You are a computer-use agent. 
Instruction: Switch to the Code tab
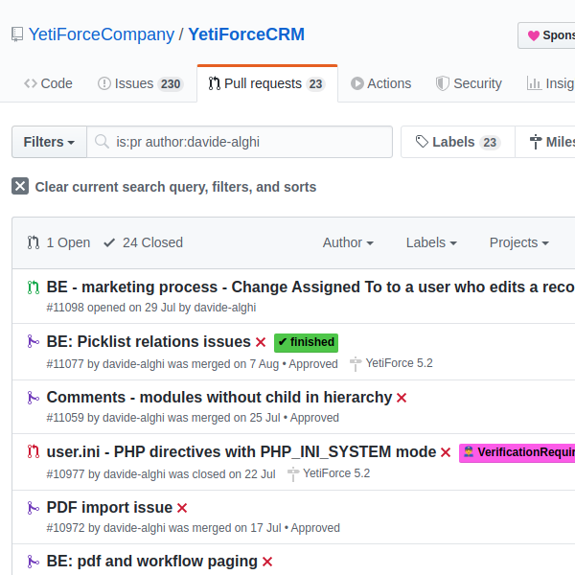coord(48,83)
